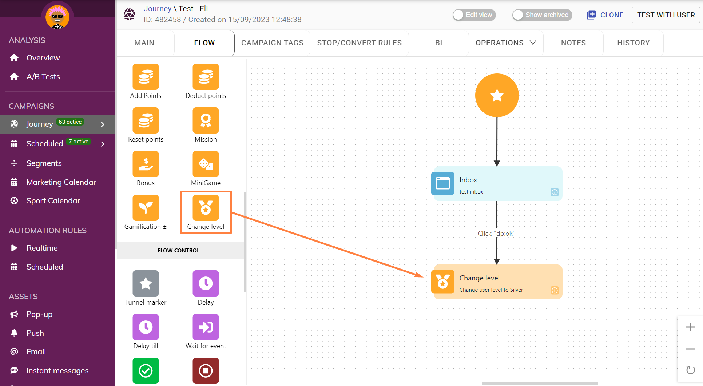Screen dimensions: 703x386
Task: Choose the MiniGame action icon
Action: (206, 164)
